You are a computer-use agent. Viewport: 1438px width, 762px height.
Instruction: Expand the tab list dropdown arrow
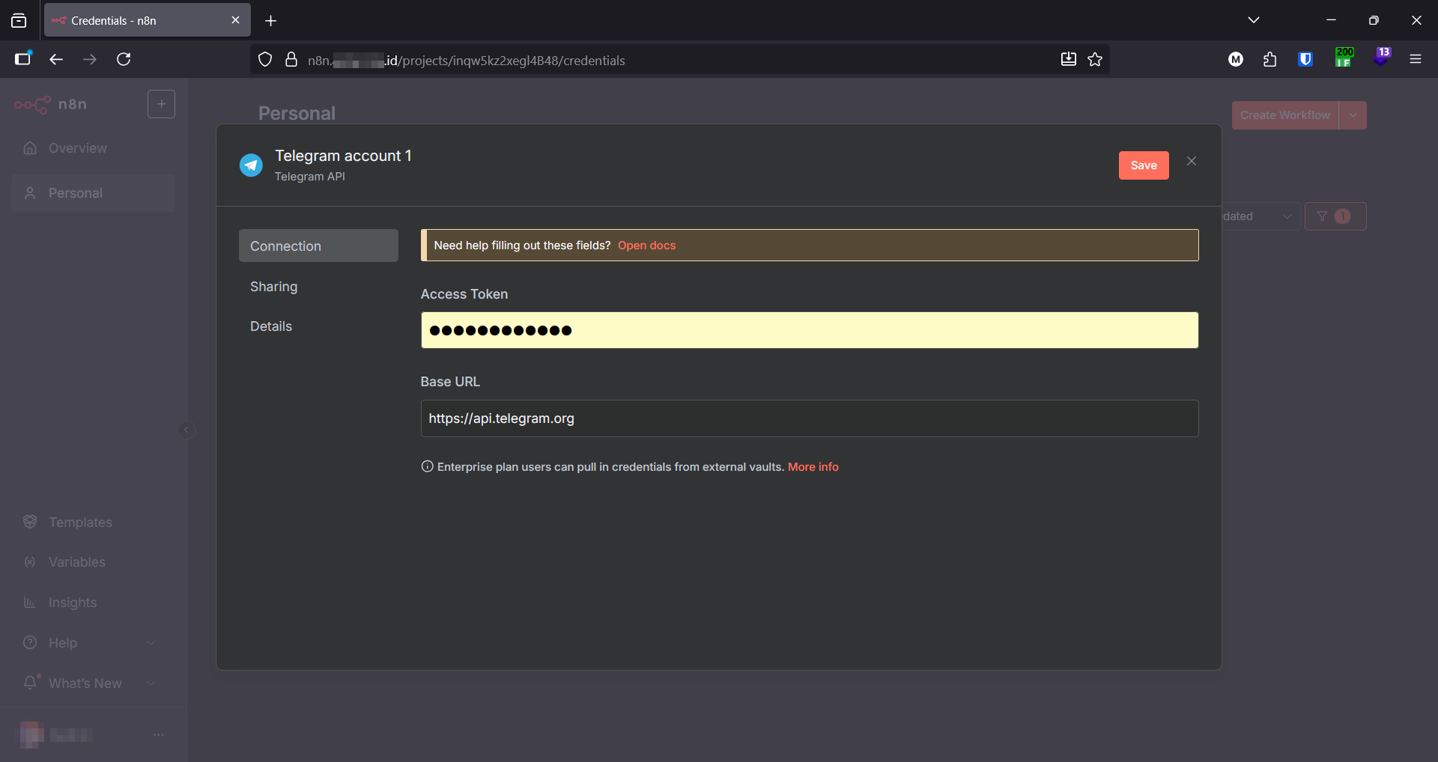pos(1253,20)
